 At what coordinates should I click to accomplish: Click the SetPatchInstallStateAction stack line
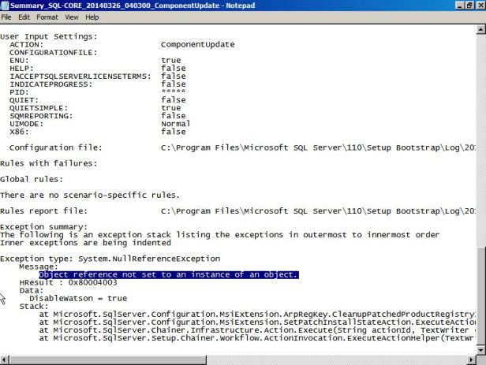[x=257, y=322]
